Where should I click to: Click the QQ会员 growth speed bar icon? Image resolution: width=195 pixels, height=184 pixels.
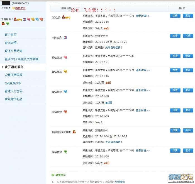pos(107,28)
